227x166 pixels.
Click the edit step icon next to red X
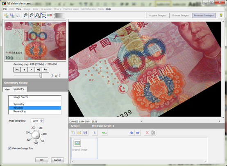(153, 132)
